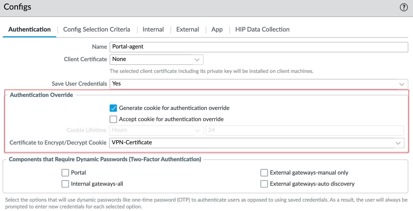Image resolution: width=413 pixels, height=211 pixels.
Task: Tick the Internal gateways-all checkbox
Action: point(65,184)
